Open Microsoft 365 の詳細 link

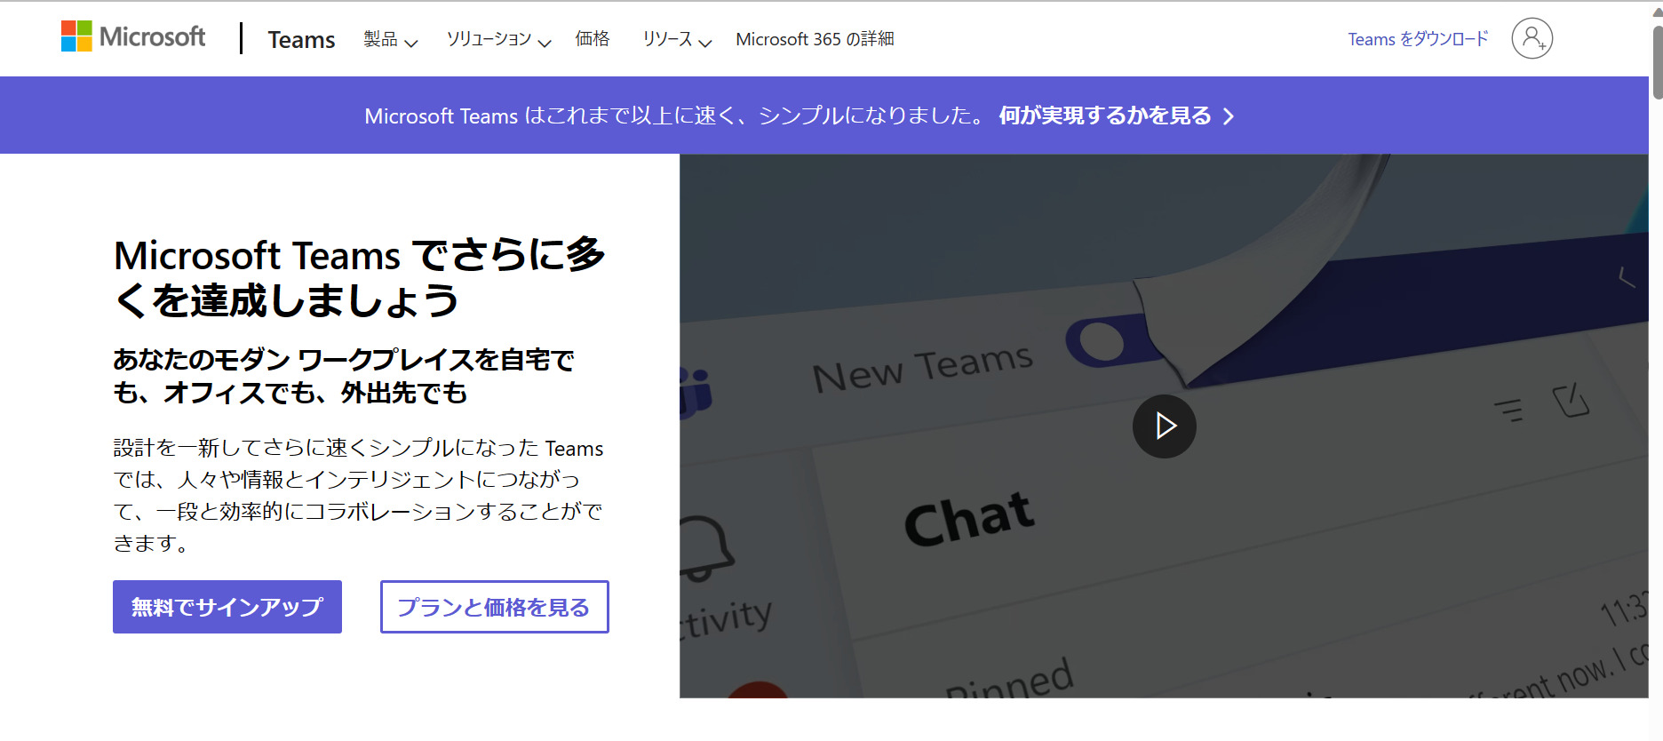click(815, 39)
